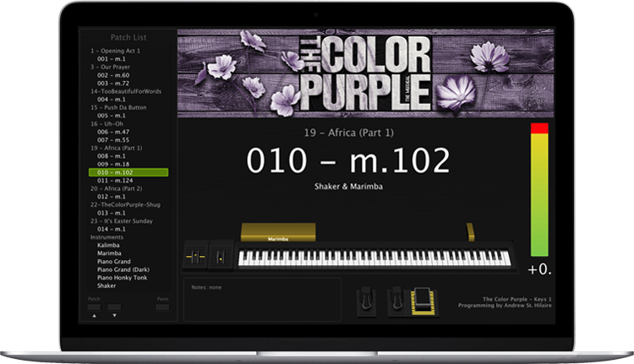This screenshot has width=634, height=364.
Task: Click the Notes text field
Action: click(x=262, y=299)
